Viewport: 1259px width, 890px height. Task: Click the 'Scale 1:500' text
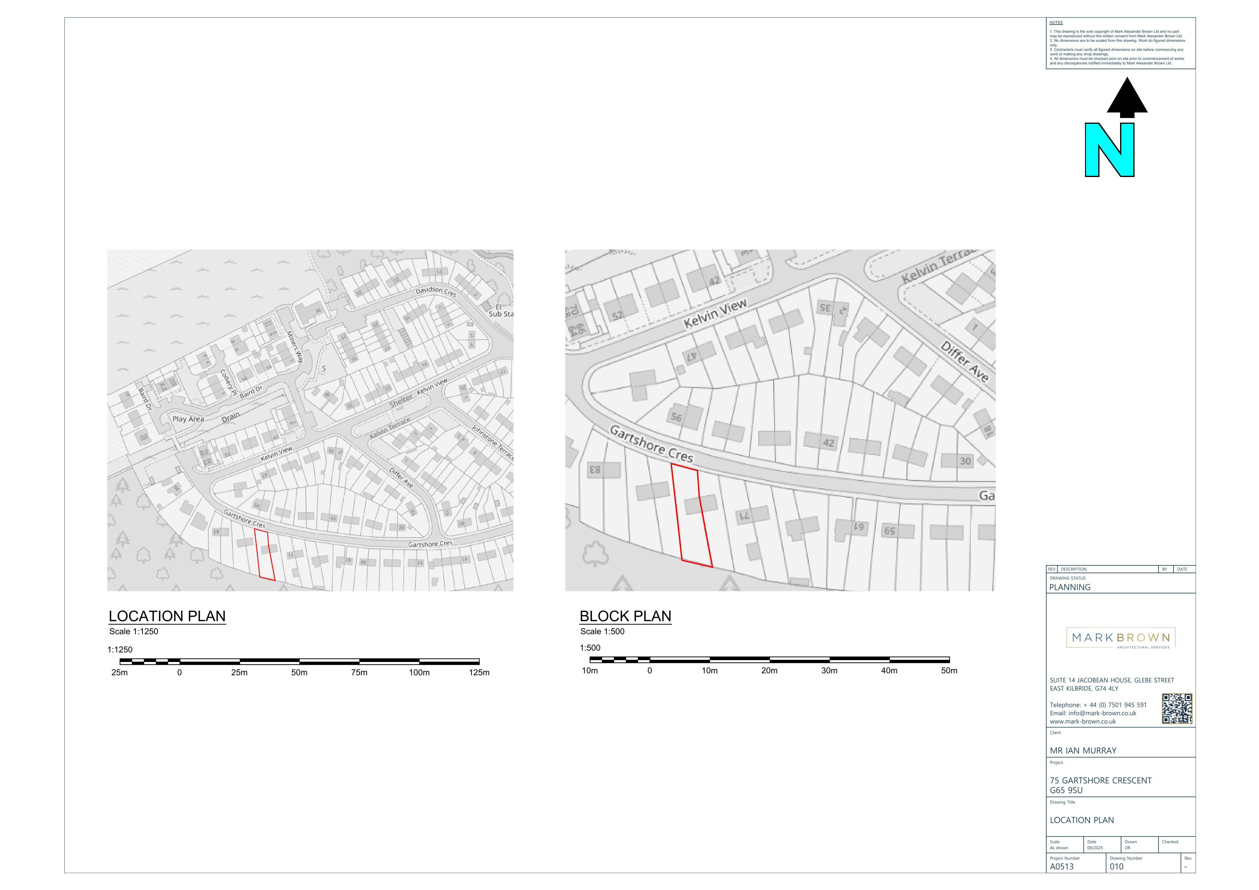[x=603, y=631]
